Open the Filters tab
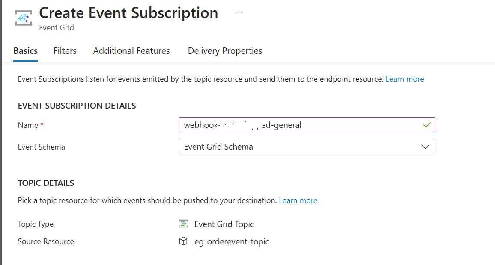 65,51
